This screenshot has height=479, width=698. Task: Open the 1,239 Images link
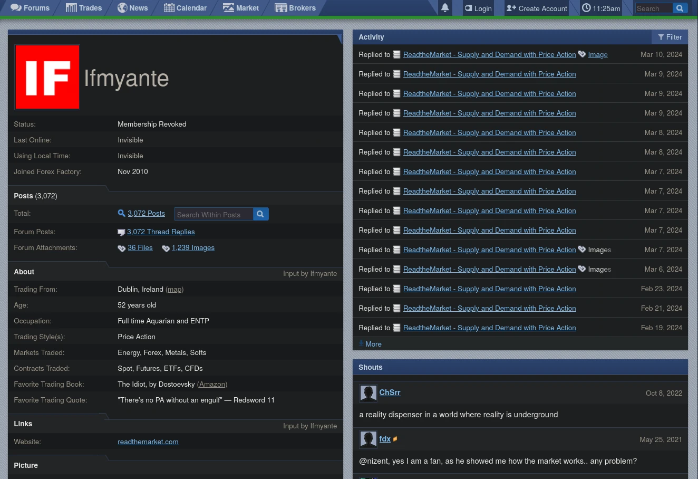193,247
